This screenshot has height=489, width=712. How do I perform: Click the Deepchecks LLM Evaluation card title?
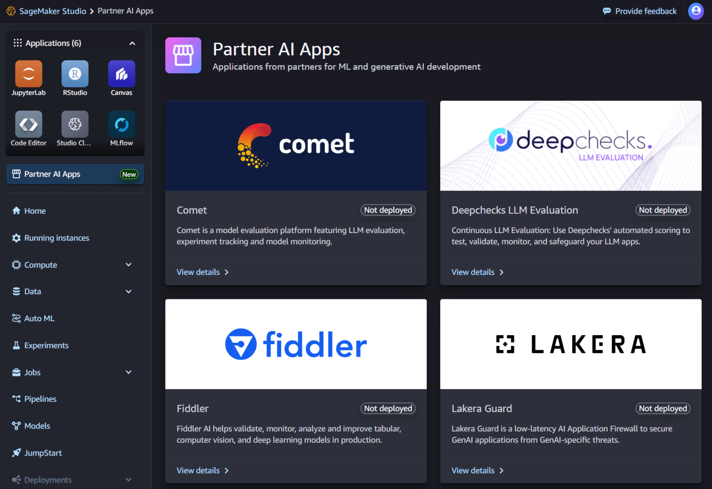tap(515, 210)
